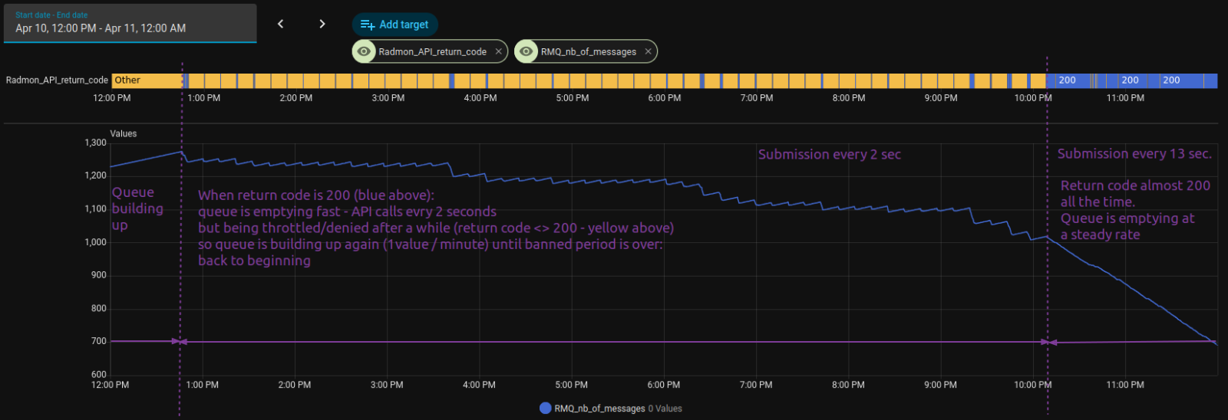Select the RMQ_nb_of_messages legend label

(x=599, y=409)
